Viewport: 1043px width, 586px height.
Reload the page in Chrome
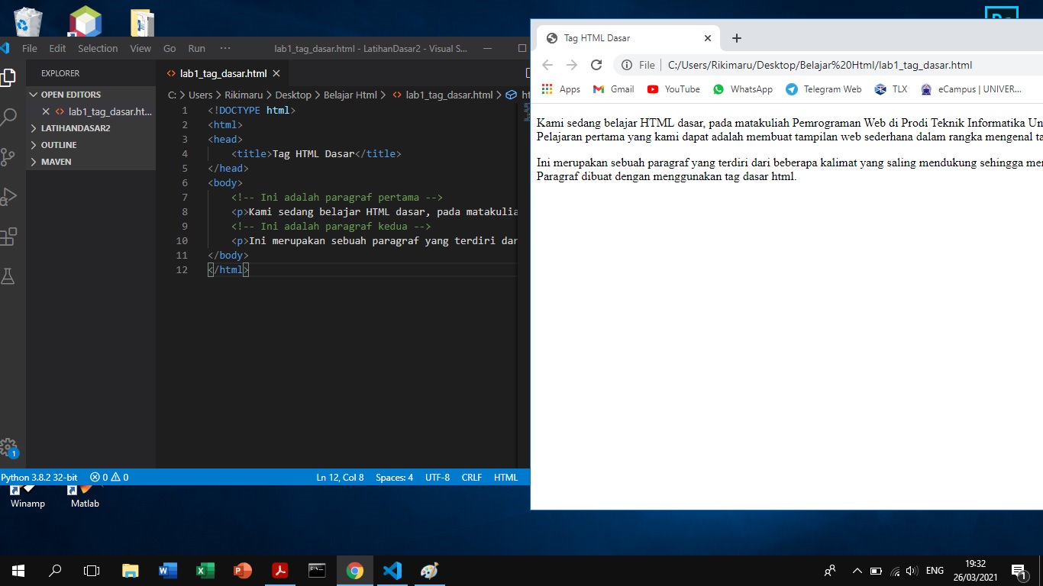coord(596,65)
